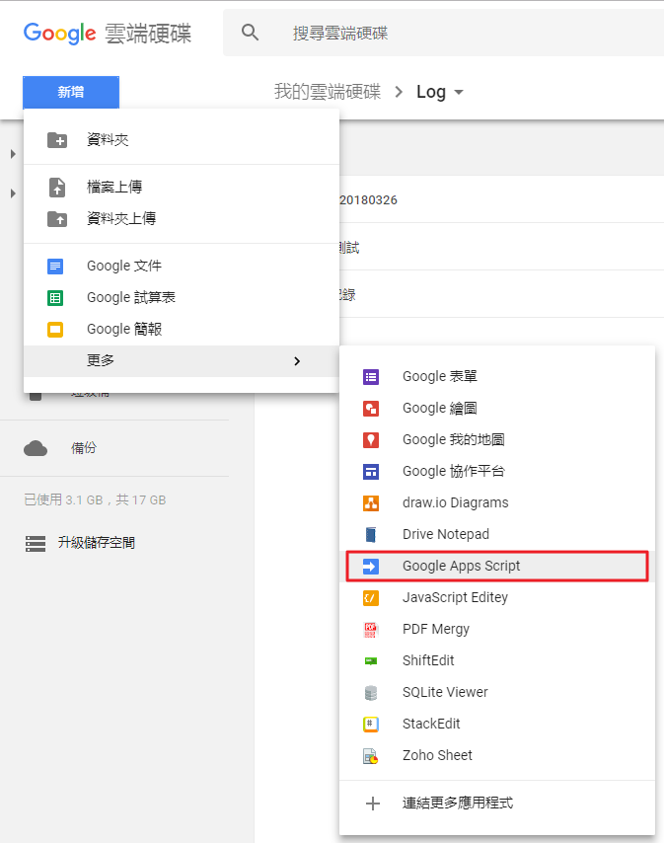Click the purple Google Forms icon
The height and width of the screenshot is (843, 664).
tap(371, 377)
